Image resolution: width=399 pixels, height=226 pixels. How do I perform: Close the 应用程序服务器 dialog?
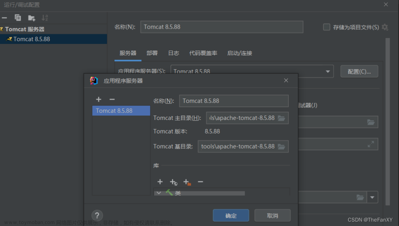tap(286, 81)
